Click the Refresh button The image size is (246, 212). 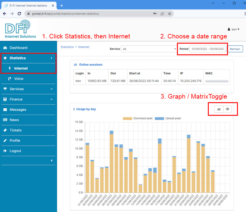pyautogui.click(x=235, y=49)
